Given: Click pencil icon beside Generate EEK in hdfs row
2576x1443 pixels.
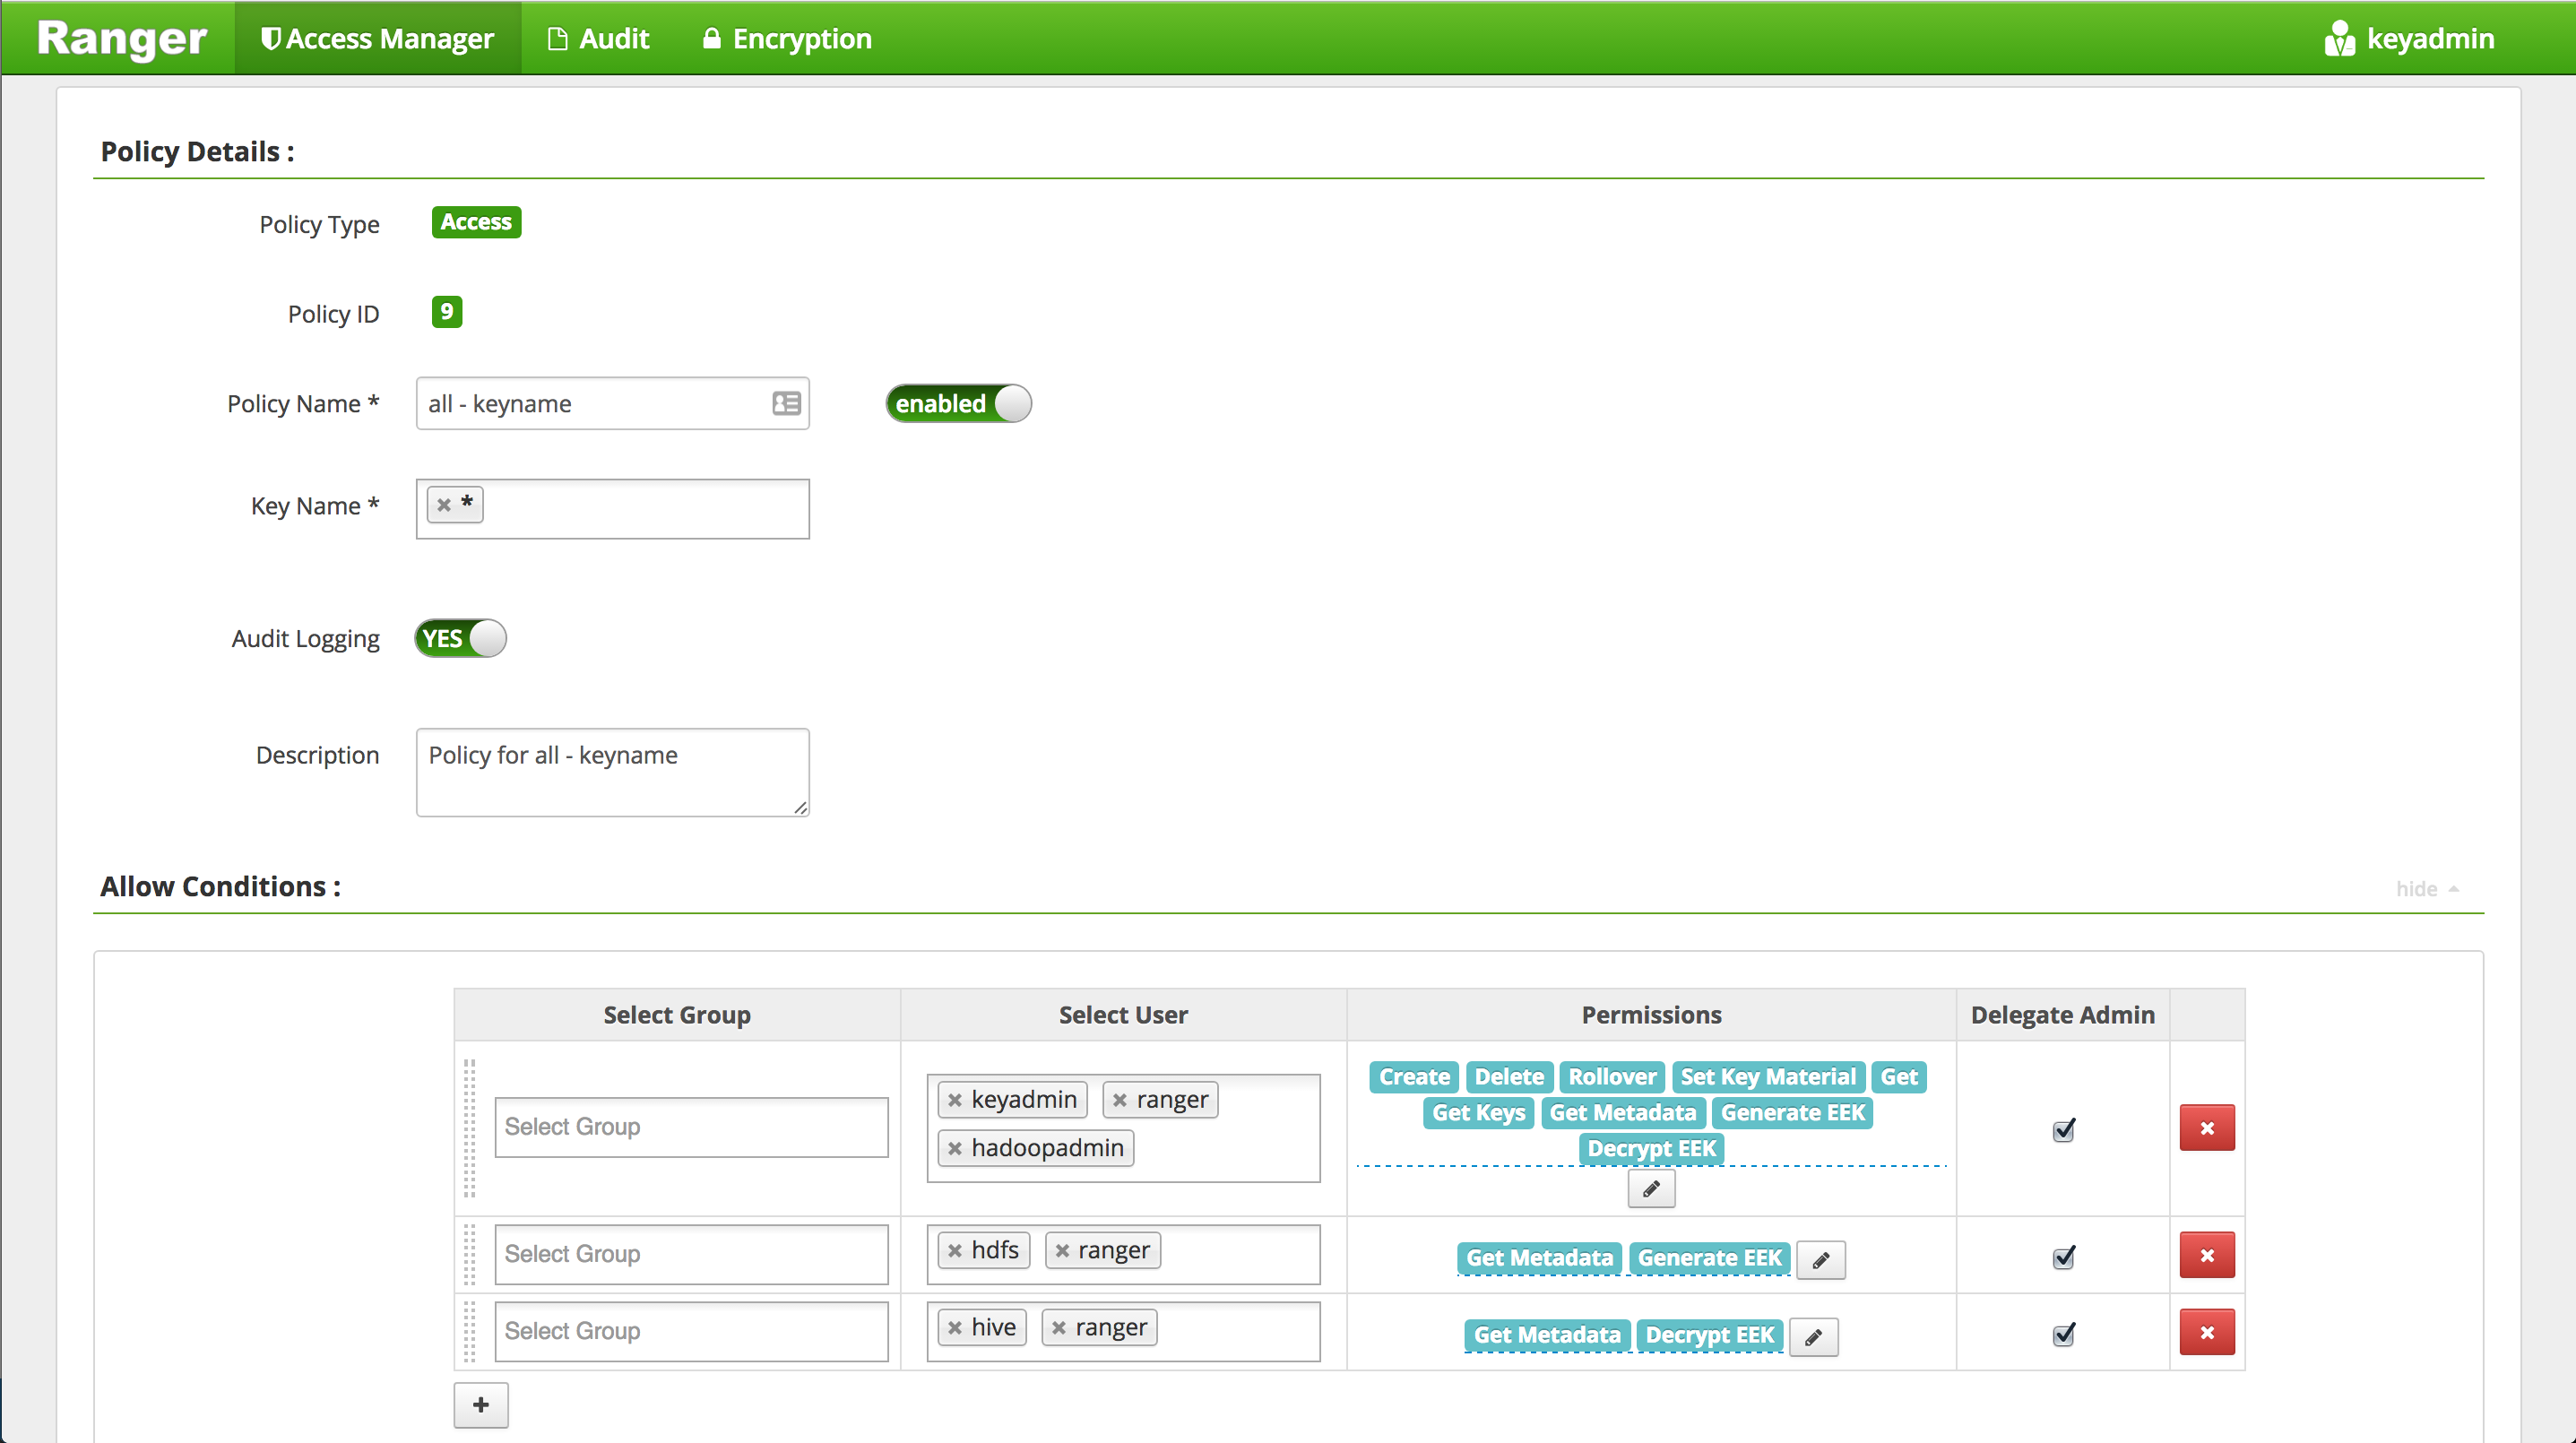Looking at the screenshot, I should (x=1821, y=1260).
